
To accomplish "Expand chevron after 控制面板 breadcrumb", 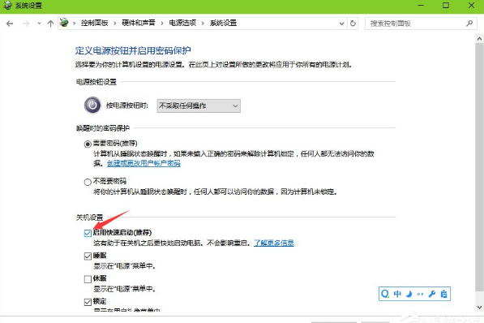I will pyautogui.click(x=115, y=24).
